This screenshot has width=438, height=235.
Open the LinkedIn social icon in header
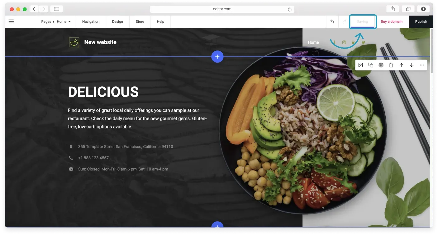(354, 42)
